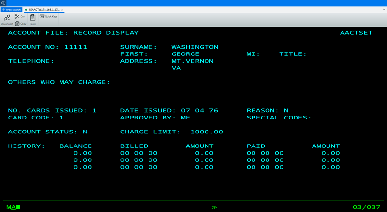Click the FIRST: label
Screen dimensions: 387x212
click(x=134, y=54)
